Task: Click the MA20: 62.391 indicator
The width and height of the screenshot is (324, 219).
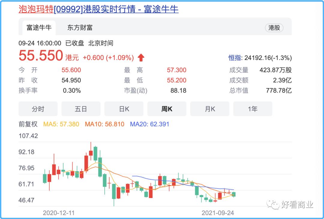Action: pos(150,124)
